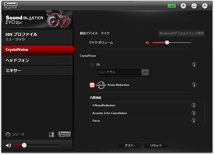This screenshot has height=155, width=215.
Task: Mute master volume via white speaker icon
Action: pos(8,145)
